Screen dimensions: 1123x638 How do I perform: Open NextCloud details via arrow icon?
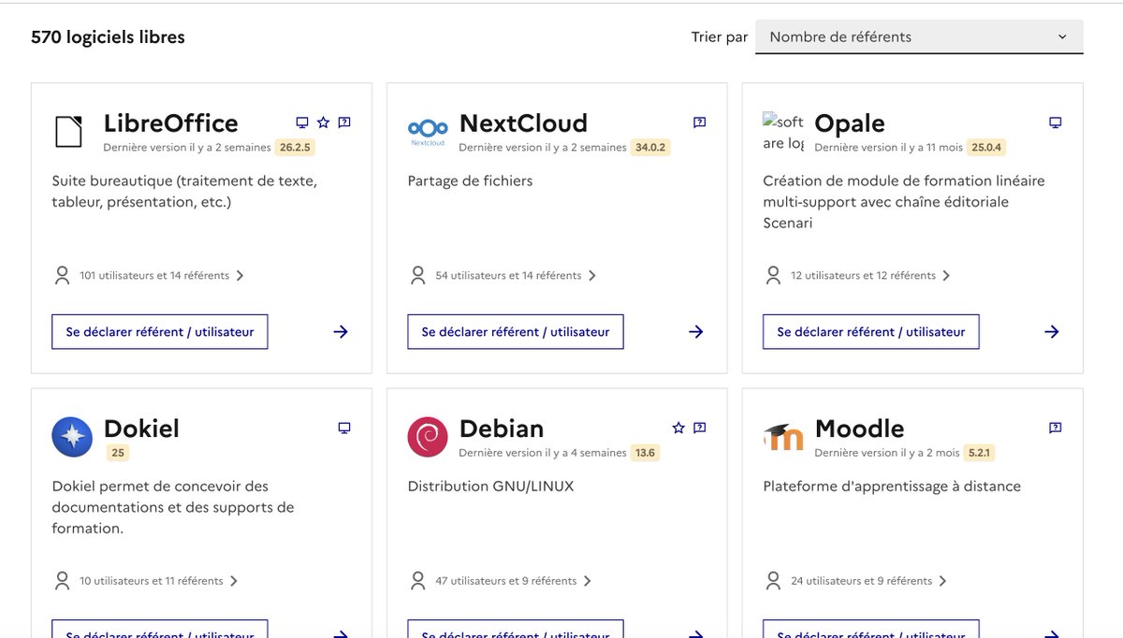click(x=696, y=332)
